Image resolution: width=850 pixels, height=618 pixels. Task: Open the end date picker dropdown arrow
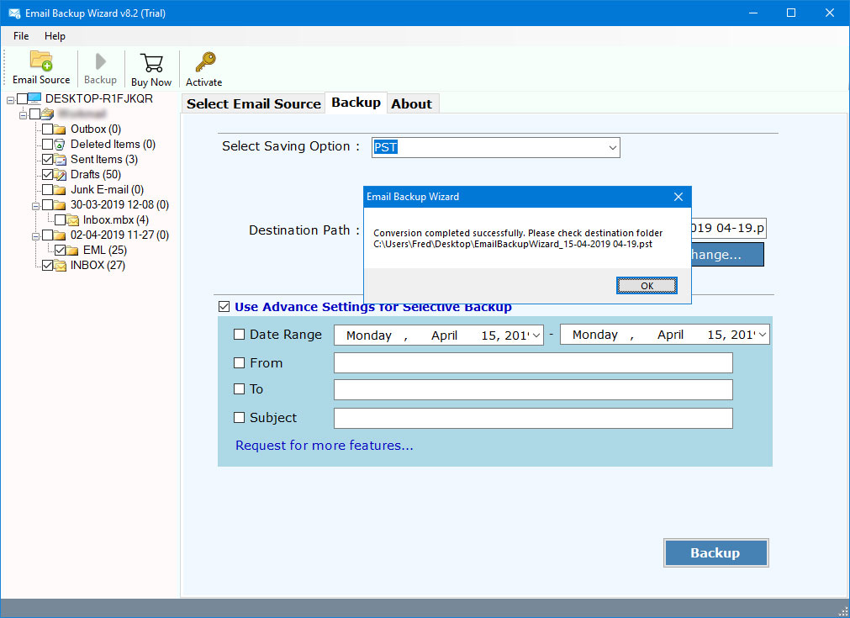click(763, 335)
